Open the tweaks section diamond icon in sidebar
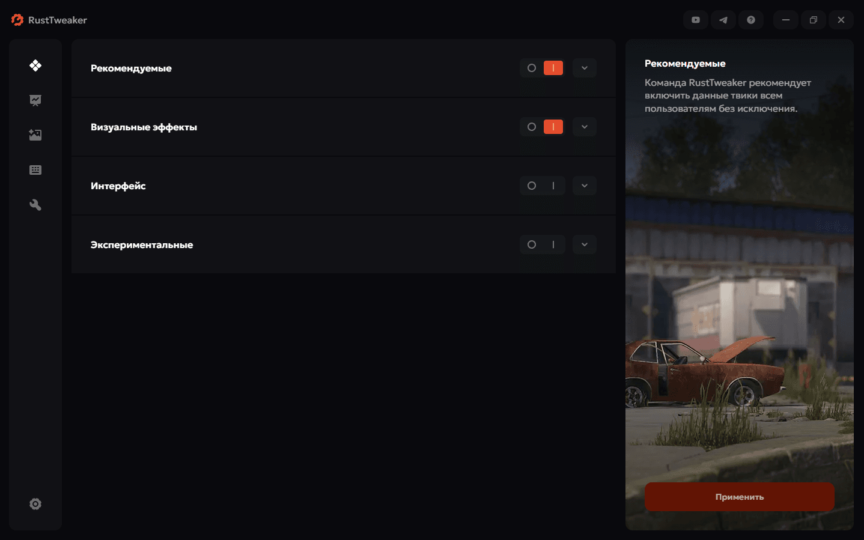 [35, 65]
